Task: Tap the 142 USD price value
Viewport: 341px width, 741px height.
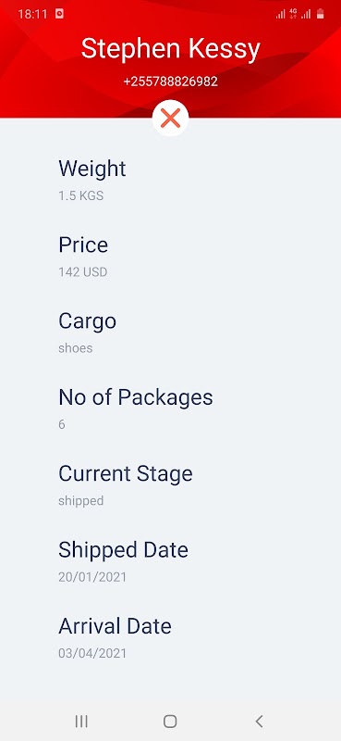Action: point(82,272)
